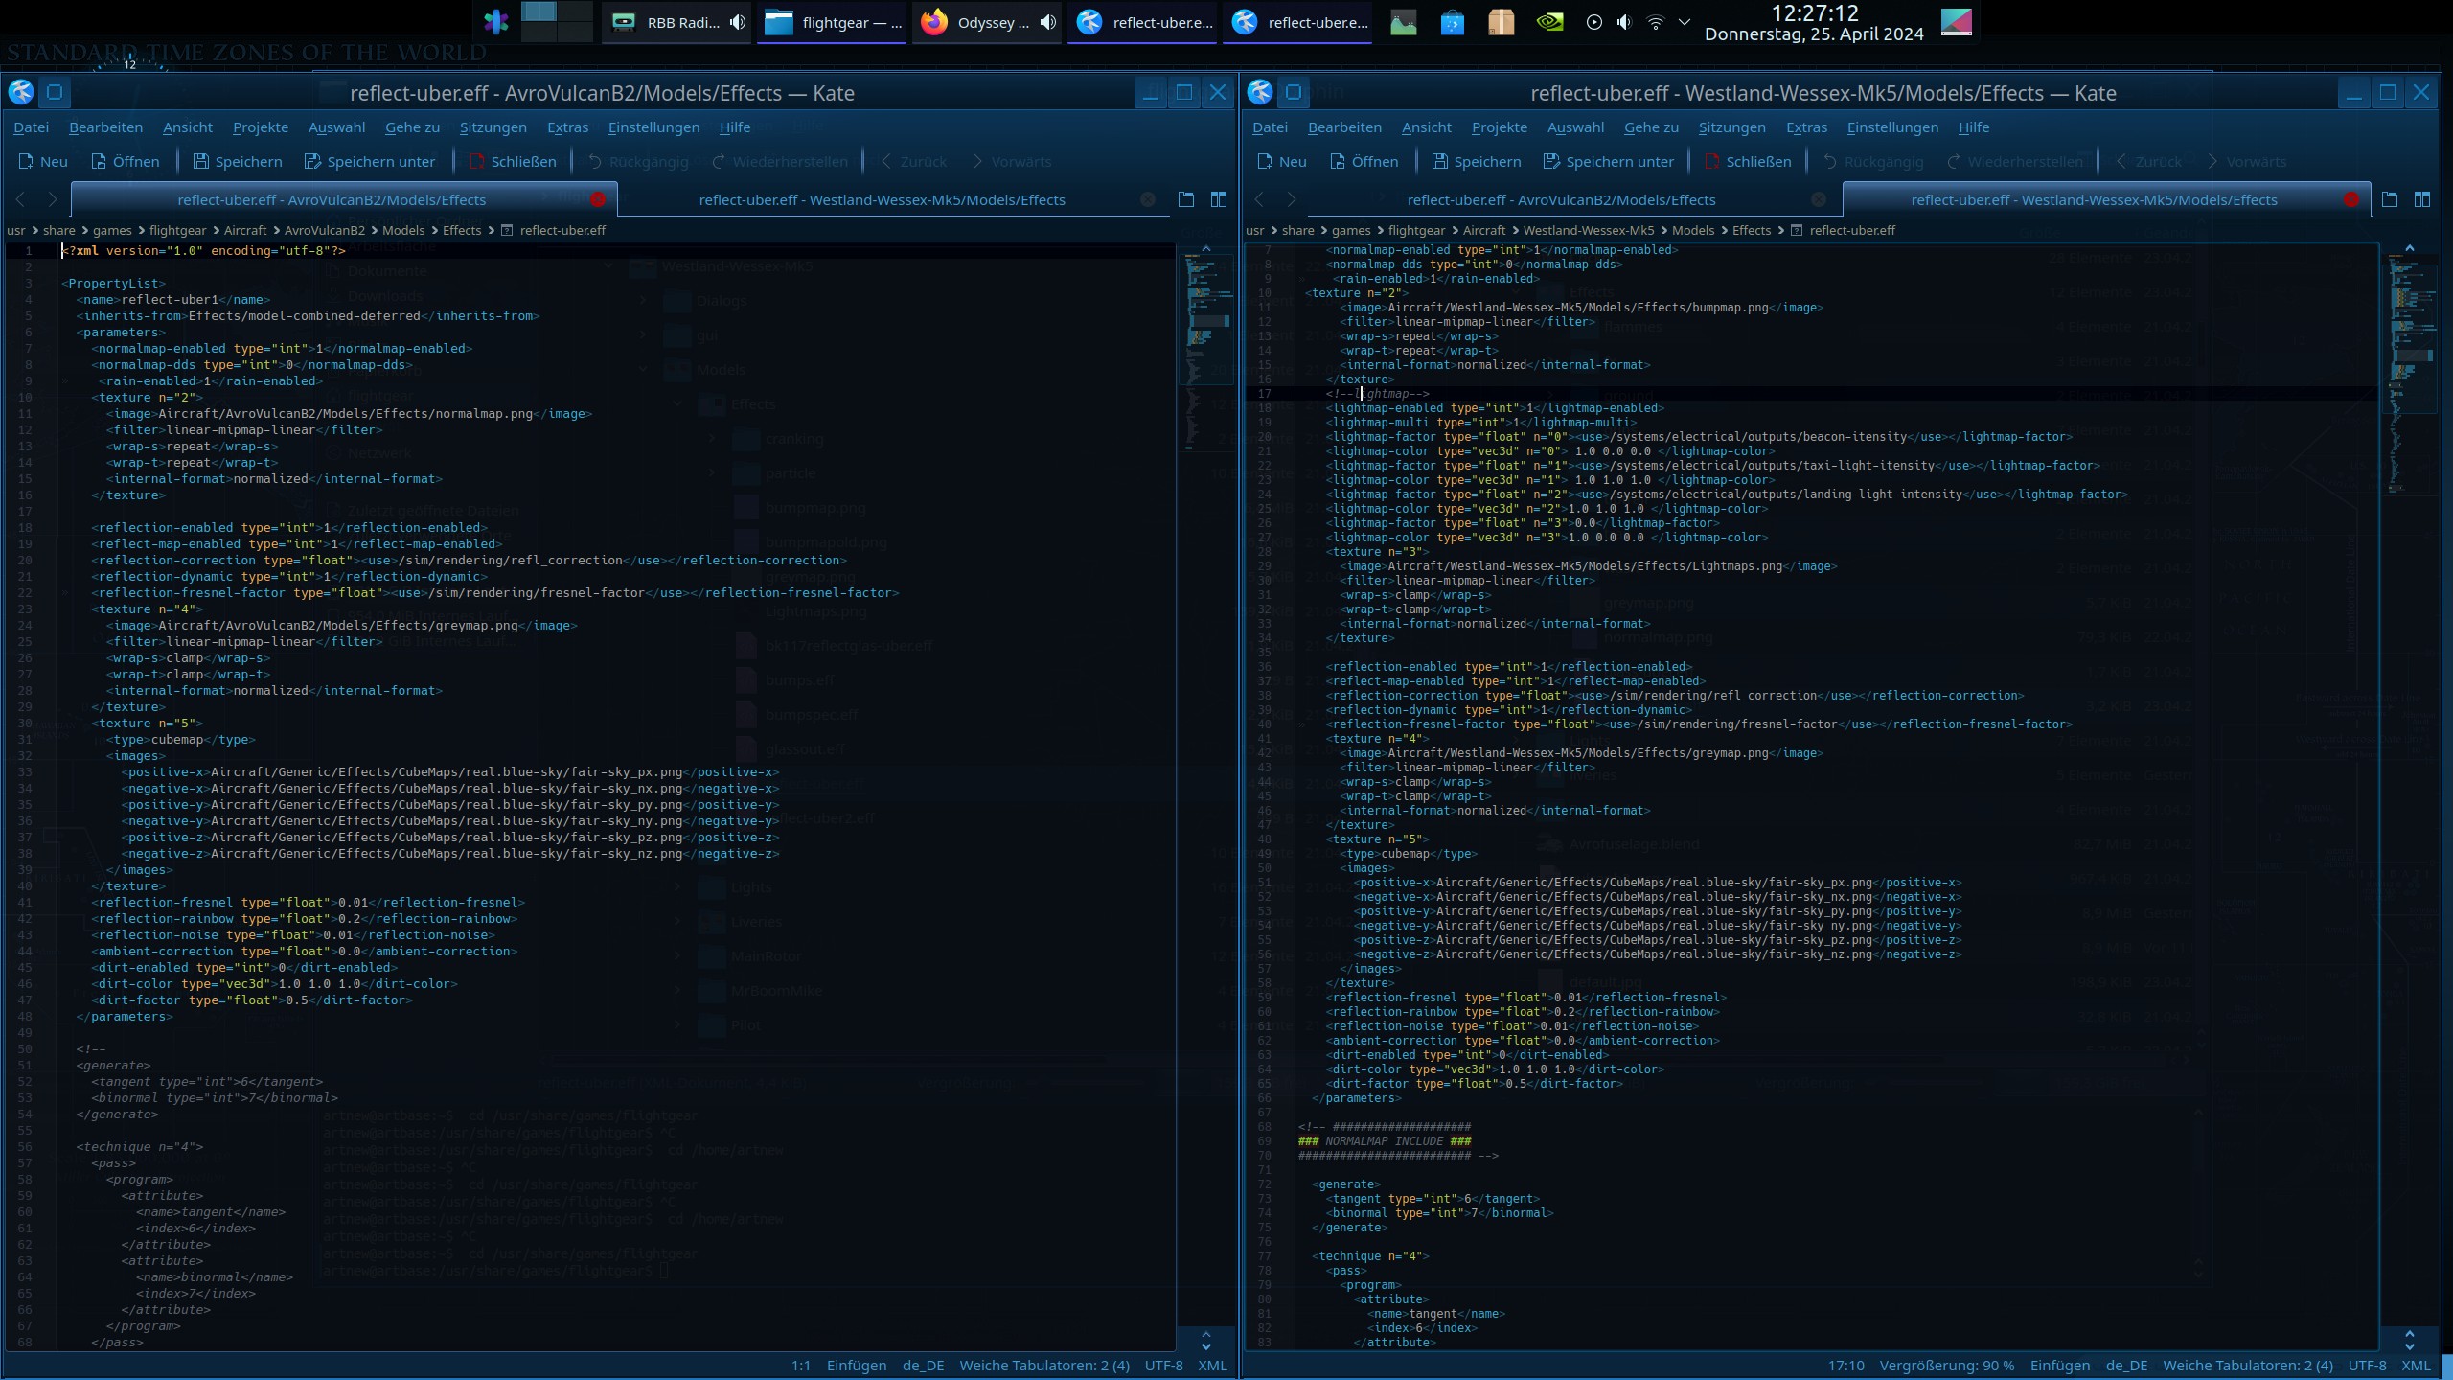Close active Westland-Wessex tab in right window
This screenshot has width=2453, height=1380.
click(2351, 199)
